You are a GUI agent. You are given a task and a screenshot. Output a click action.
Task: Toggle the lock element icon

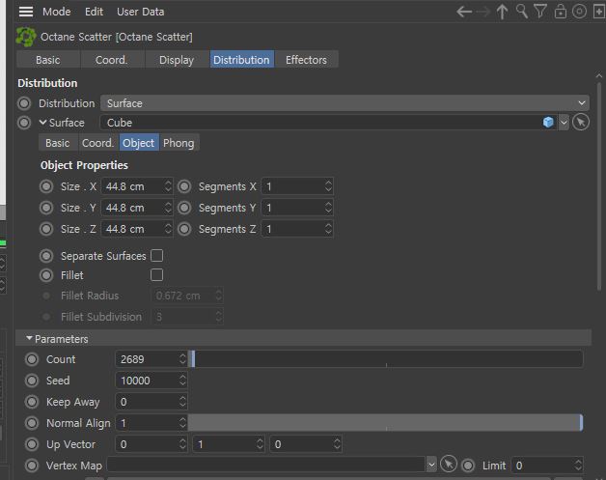coord(560,12)
